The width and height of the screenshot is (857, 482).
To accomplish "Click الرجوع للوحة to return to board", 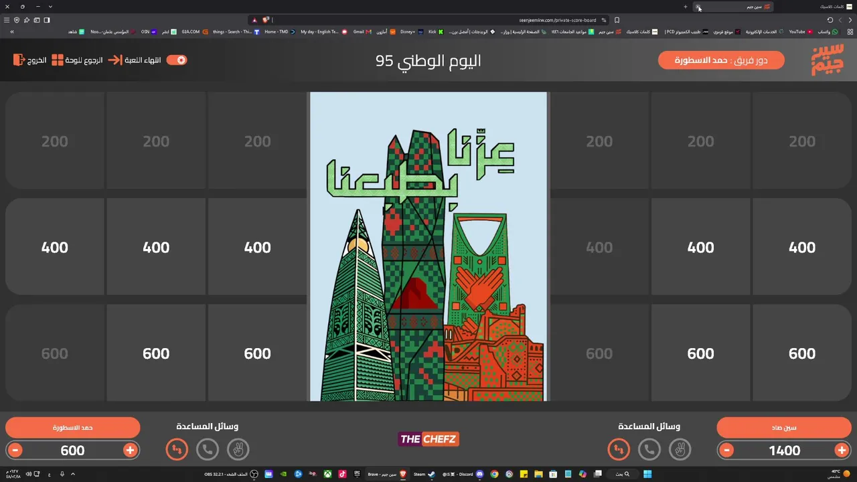I will click(77, 60).
